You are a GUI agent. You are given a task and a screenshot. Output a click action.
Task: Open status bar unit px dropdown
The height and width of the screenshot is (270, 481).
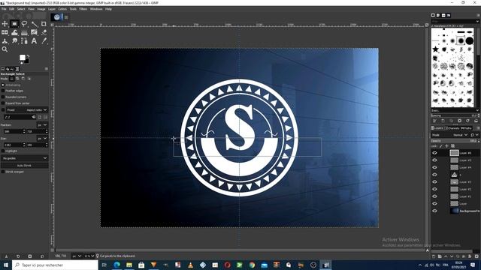click(x=77, y=256)
